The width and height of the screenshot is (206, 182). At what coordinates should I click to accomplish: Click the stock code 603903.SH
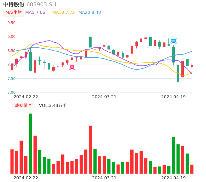pyautogui.click(x=41, y=5)
